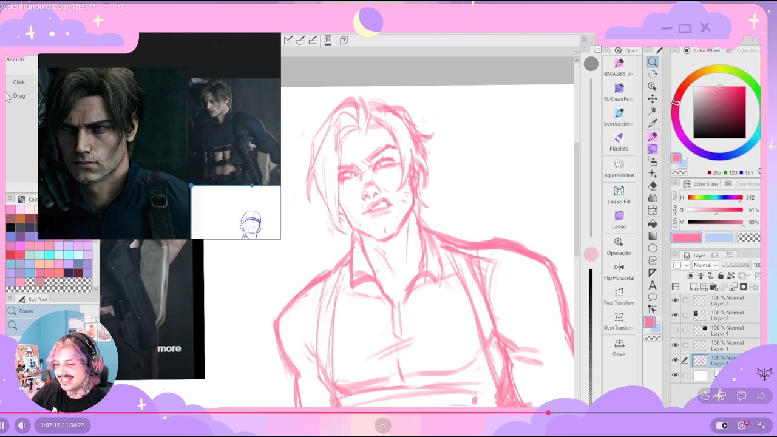Image resolution: width=777 pixels, height=437 pixels.
Task: Click the video player mute speaker button
Action: point(22,425)
